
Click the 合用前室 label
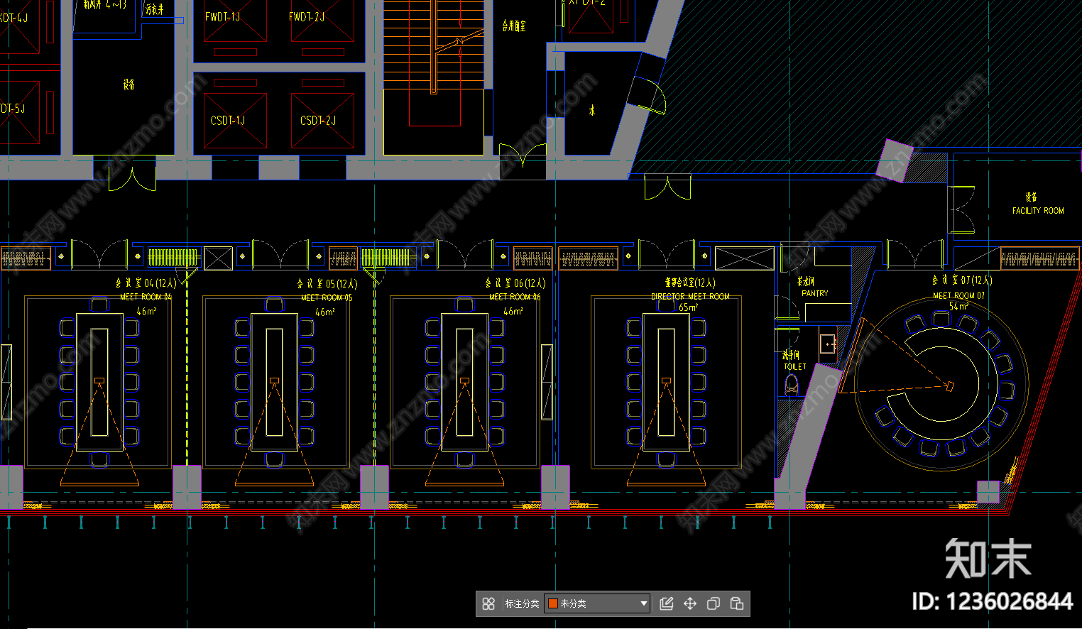(x=514, y=26)
